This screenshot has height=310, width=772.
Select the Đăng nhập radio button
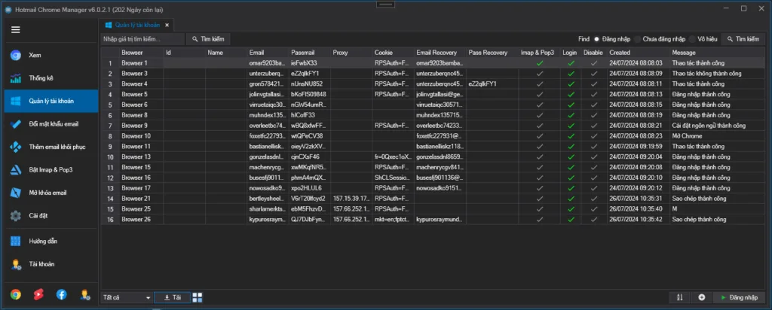[x=596, y=39]
